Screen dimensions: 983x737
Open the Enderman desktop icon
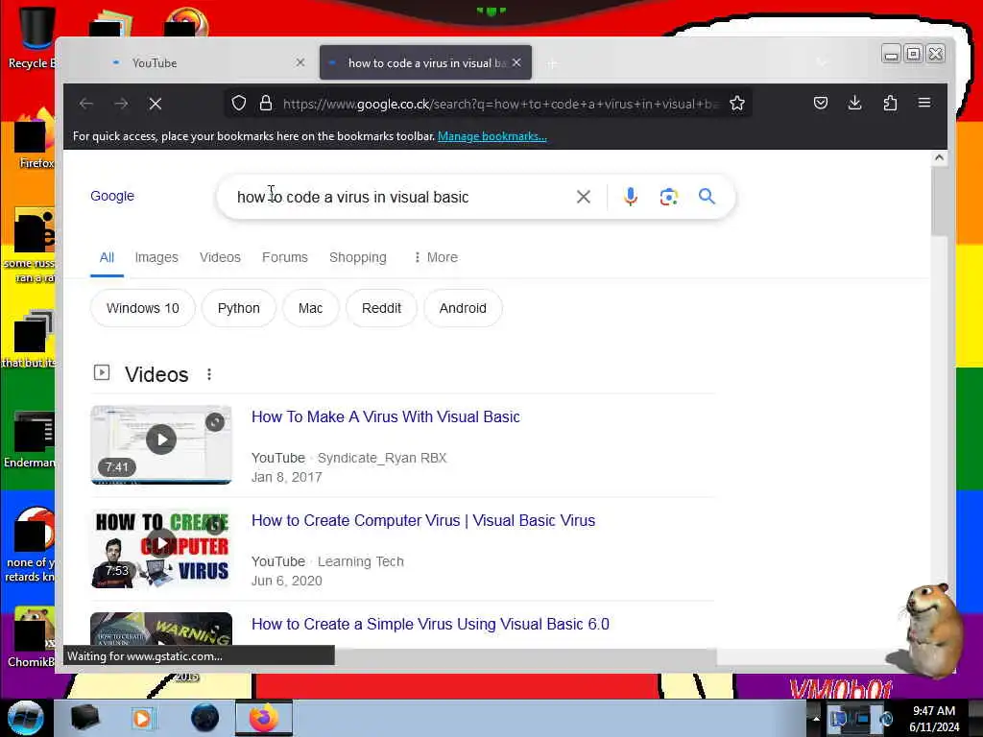[30, 439]
